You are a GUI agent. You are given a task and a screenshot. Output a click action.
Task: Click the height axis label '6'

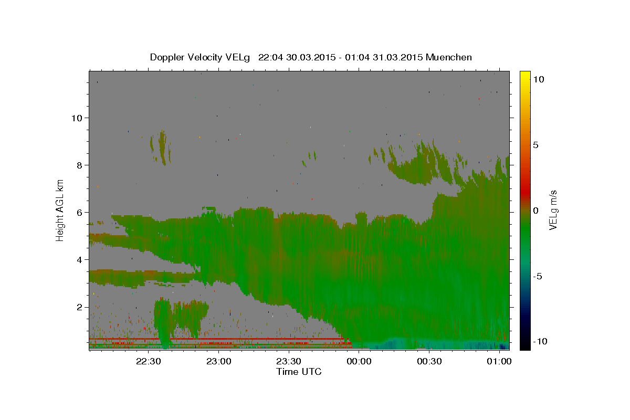tap(79, 213)
